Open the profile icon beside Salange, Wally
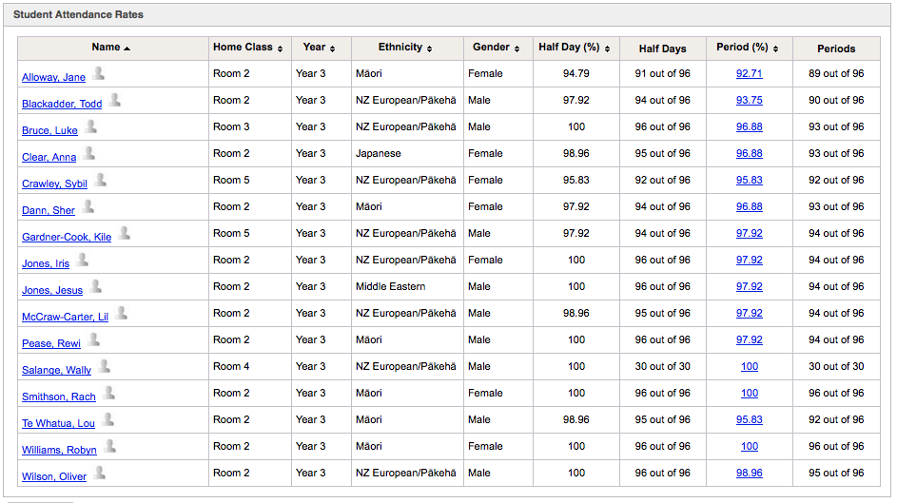This screenshot has width=897, height=503. (x=104, y=366)
